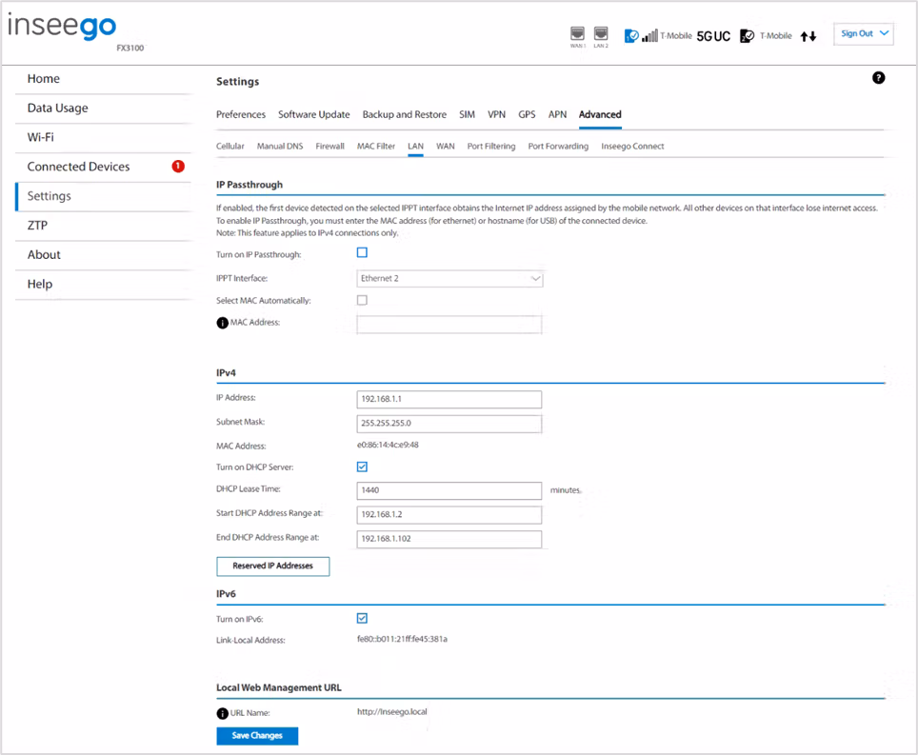Open the IPPT Interface Ethernet 2 dropdown
Viewport: 918px width, 755px height.
[x=449, y=279]
